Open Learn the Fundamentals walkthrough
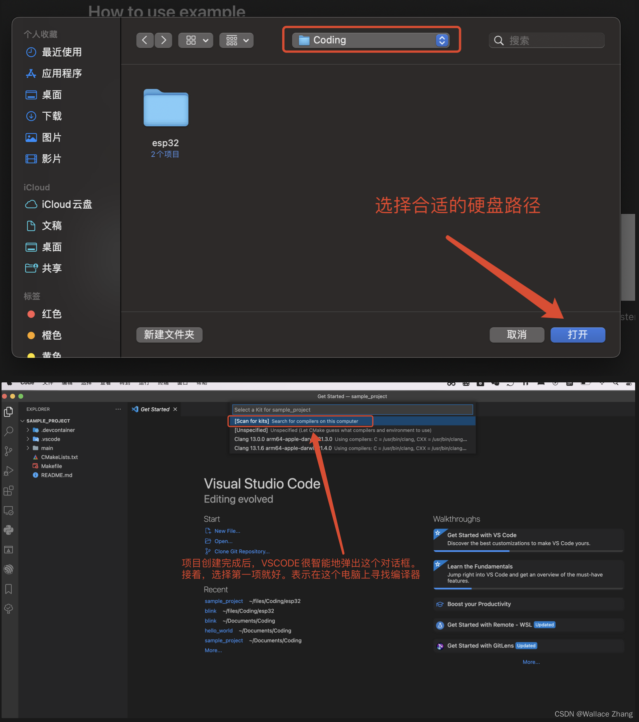The image size is (639, 722). click(528, 574)
